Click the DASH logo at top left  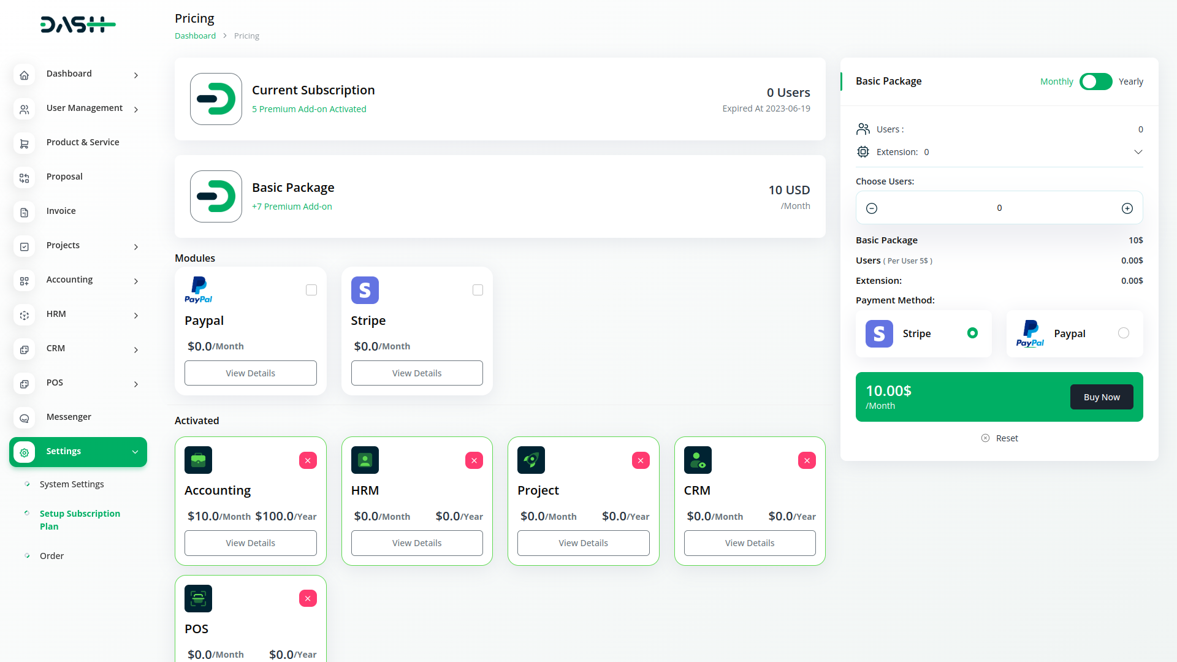(x=78, y=25)
